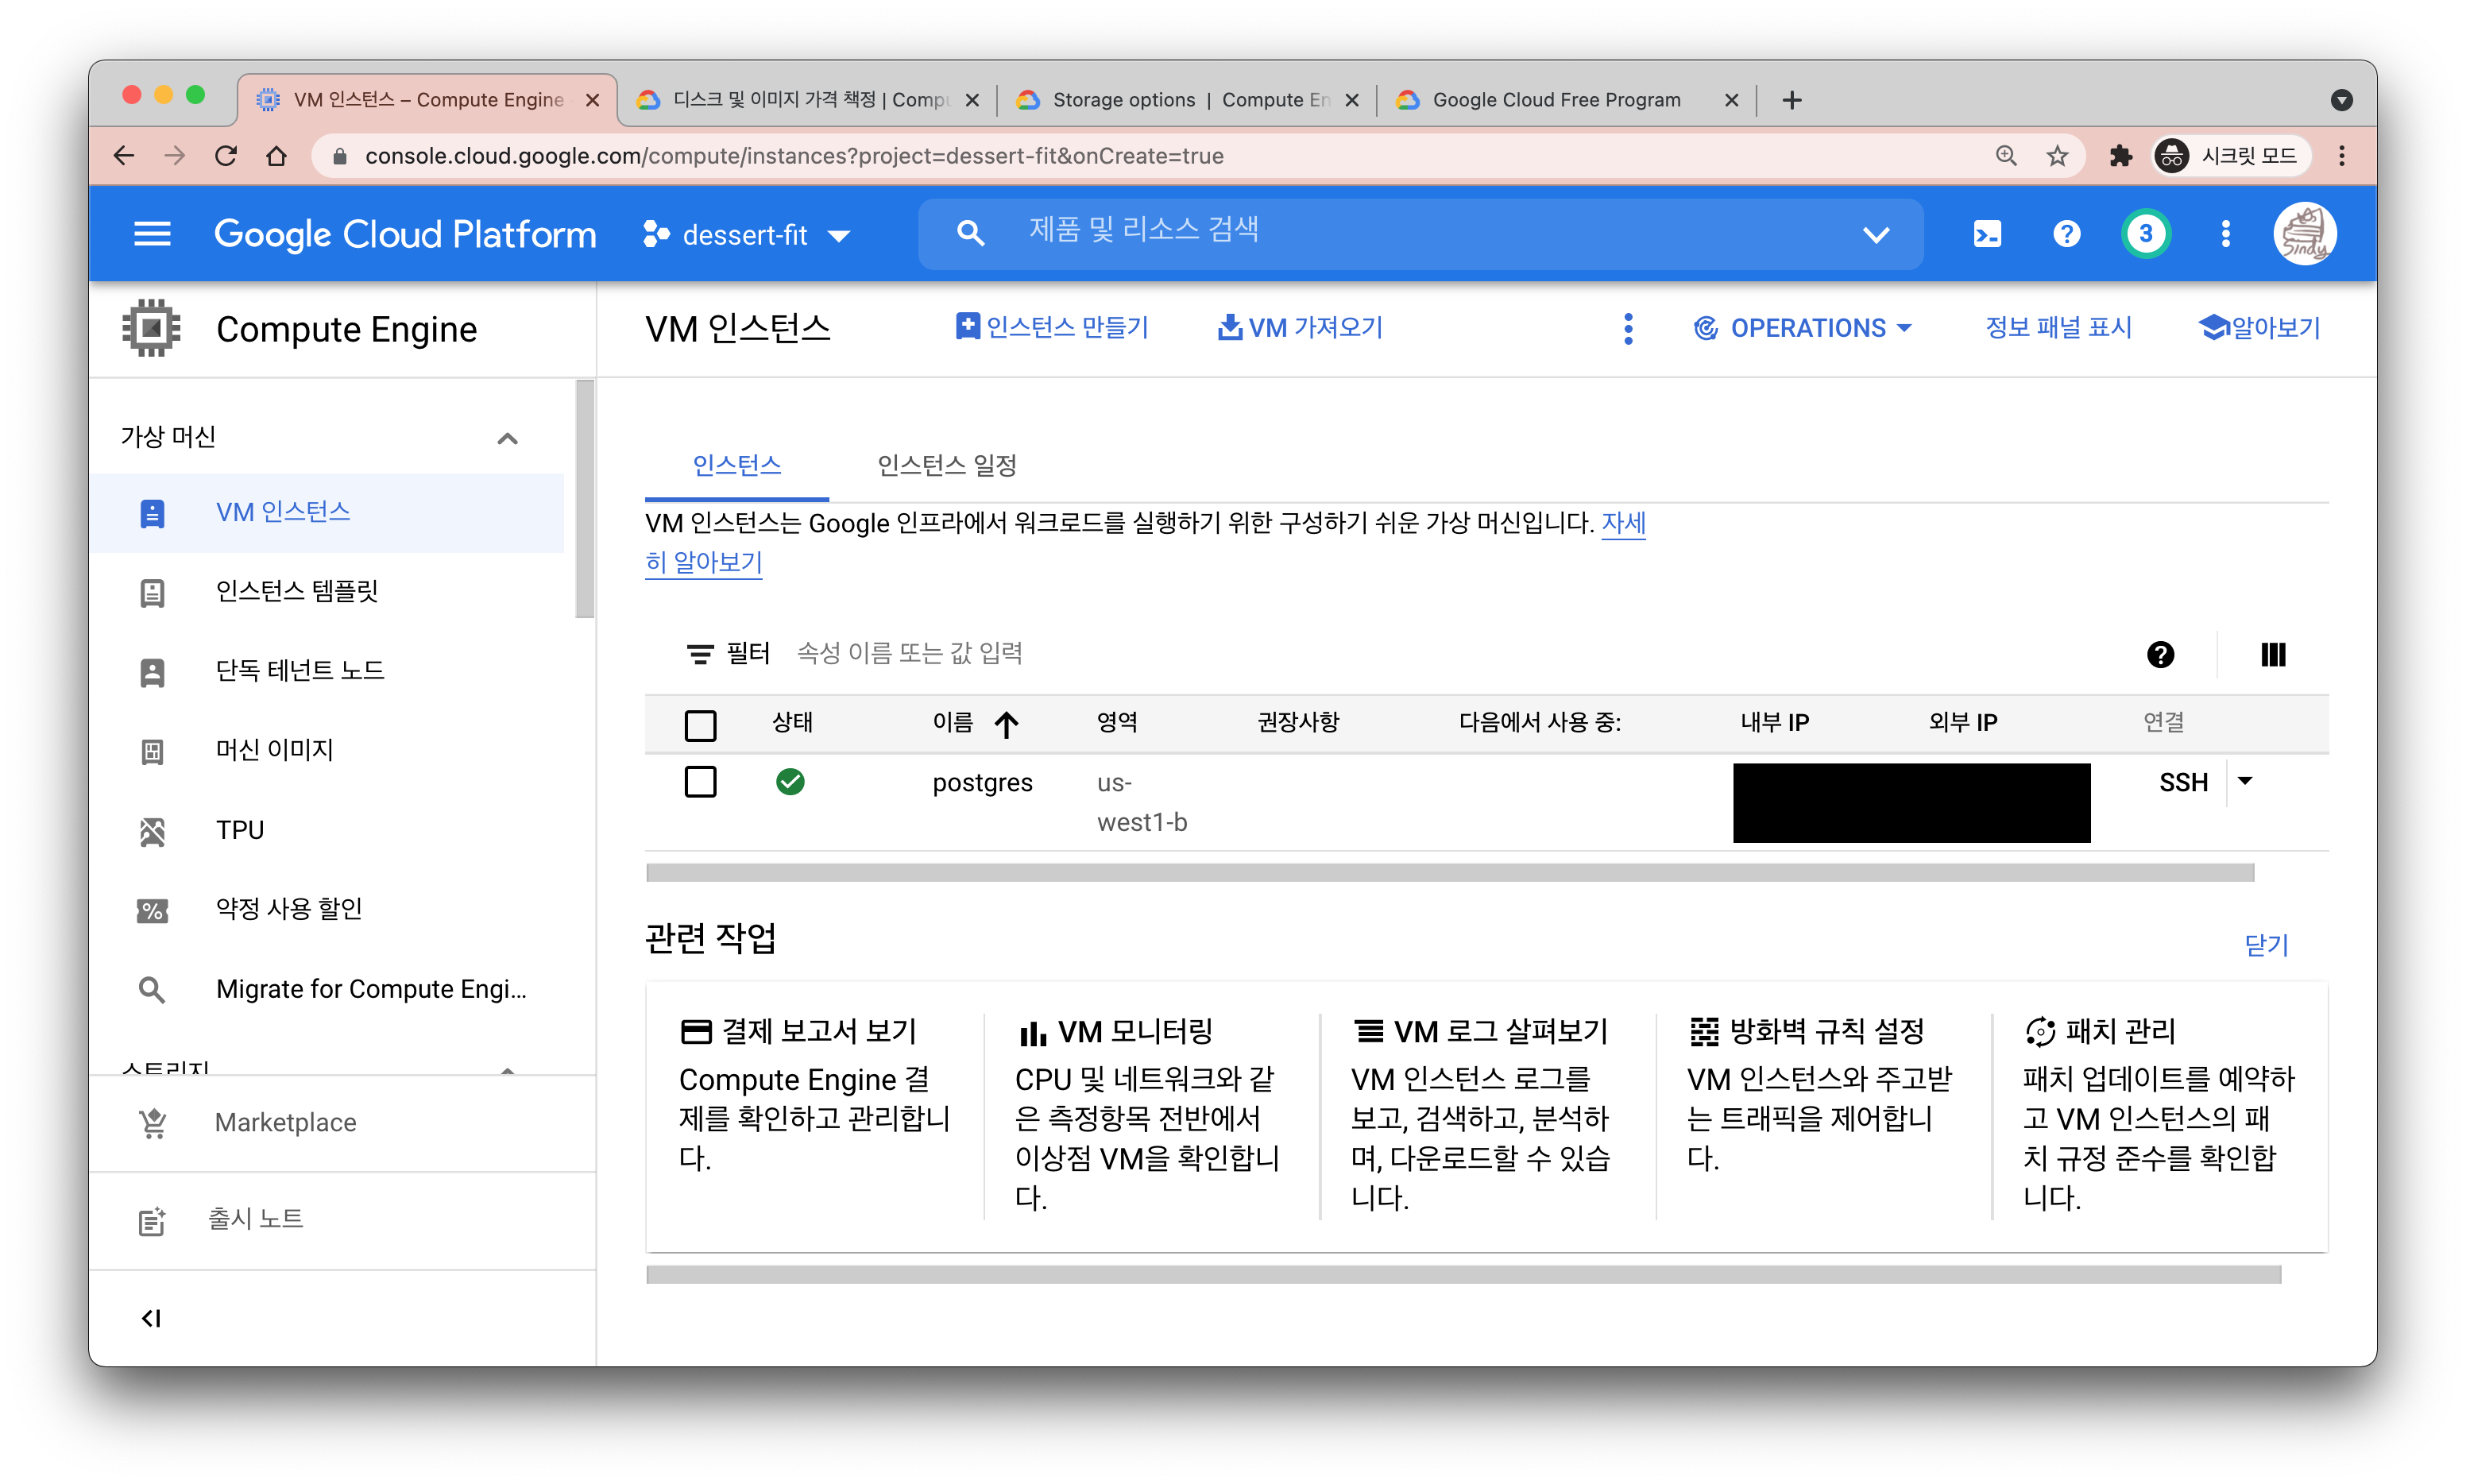
Task: Click 알아보기 button
Action: pos(2259,328)
